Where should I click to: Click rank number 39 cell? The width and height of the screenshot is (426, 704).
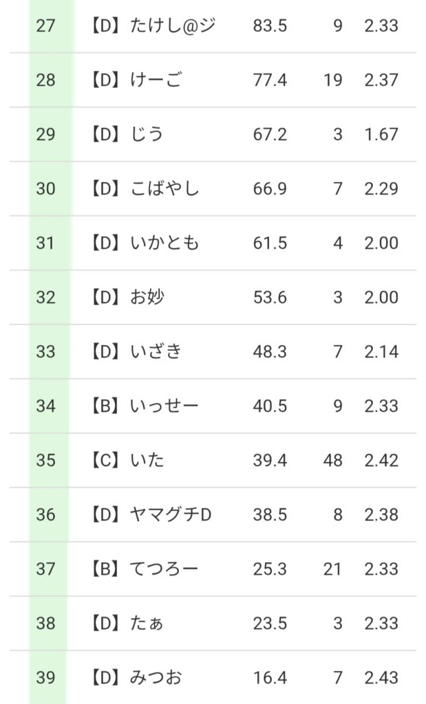click(x=46, y=677)
